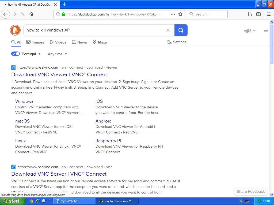Image resolution: width=274 pixels, height=205 pixels.
Task: Switch to the News tab
Action: click(79, 42)
